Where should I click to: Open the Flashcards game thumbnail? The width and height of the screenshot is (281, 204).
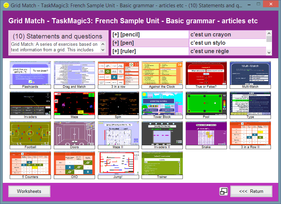point(30,75)
